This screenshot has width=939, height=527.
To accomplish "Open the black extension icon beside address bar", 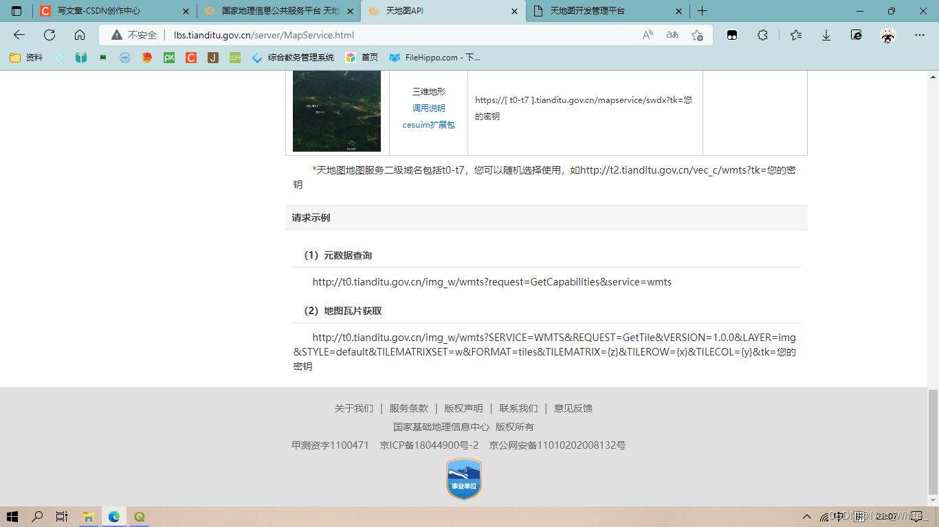I will click(x=733, y=35).
